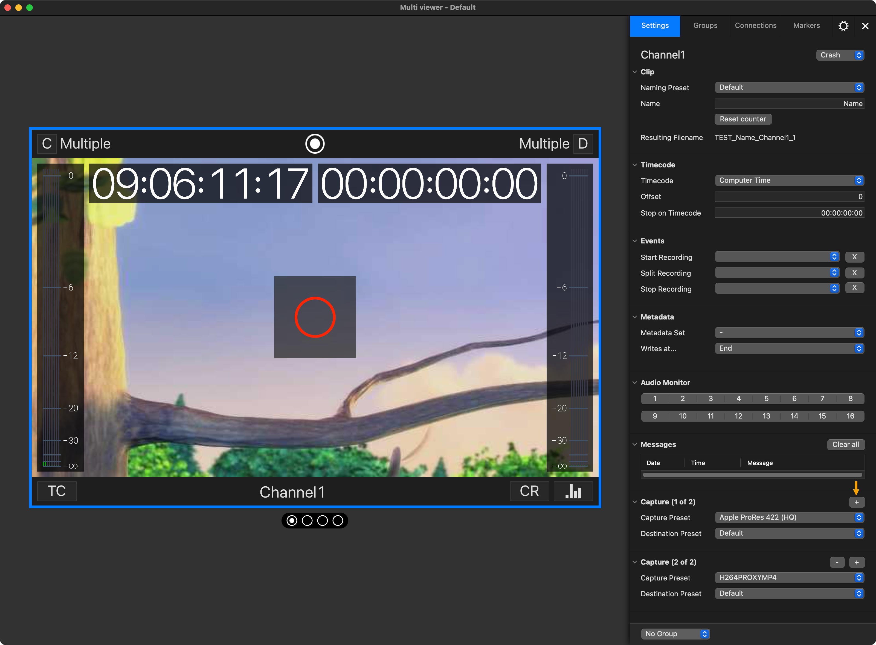Collapse the Metadata section
This screenshot has height=645, width=876.
(x=635, y=317)
